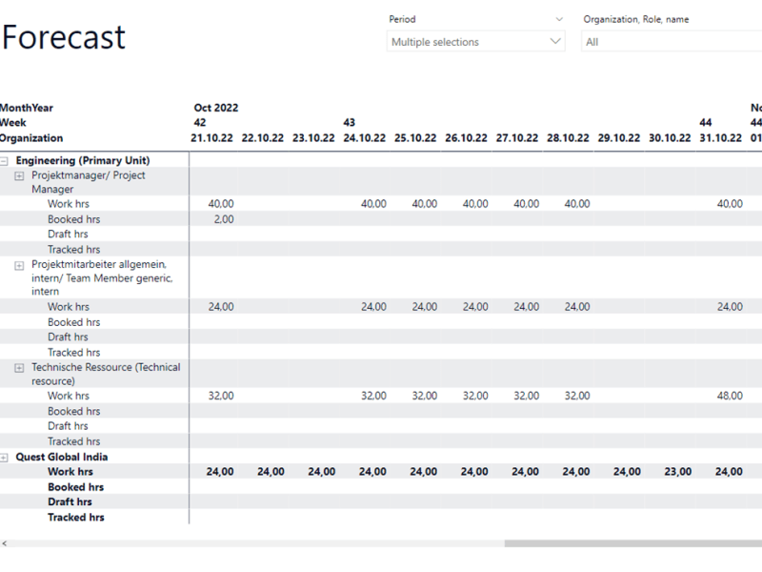Expand the Projektmanager/ Project Manager row
Image resolution: width=762 pixels, height=572 pixels.
coord(19,175)
